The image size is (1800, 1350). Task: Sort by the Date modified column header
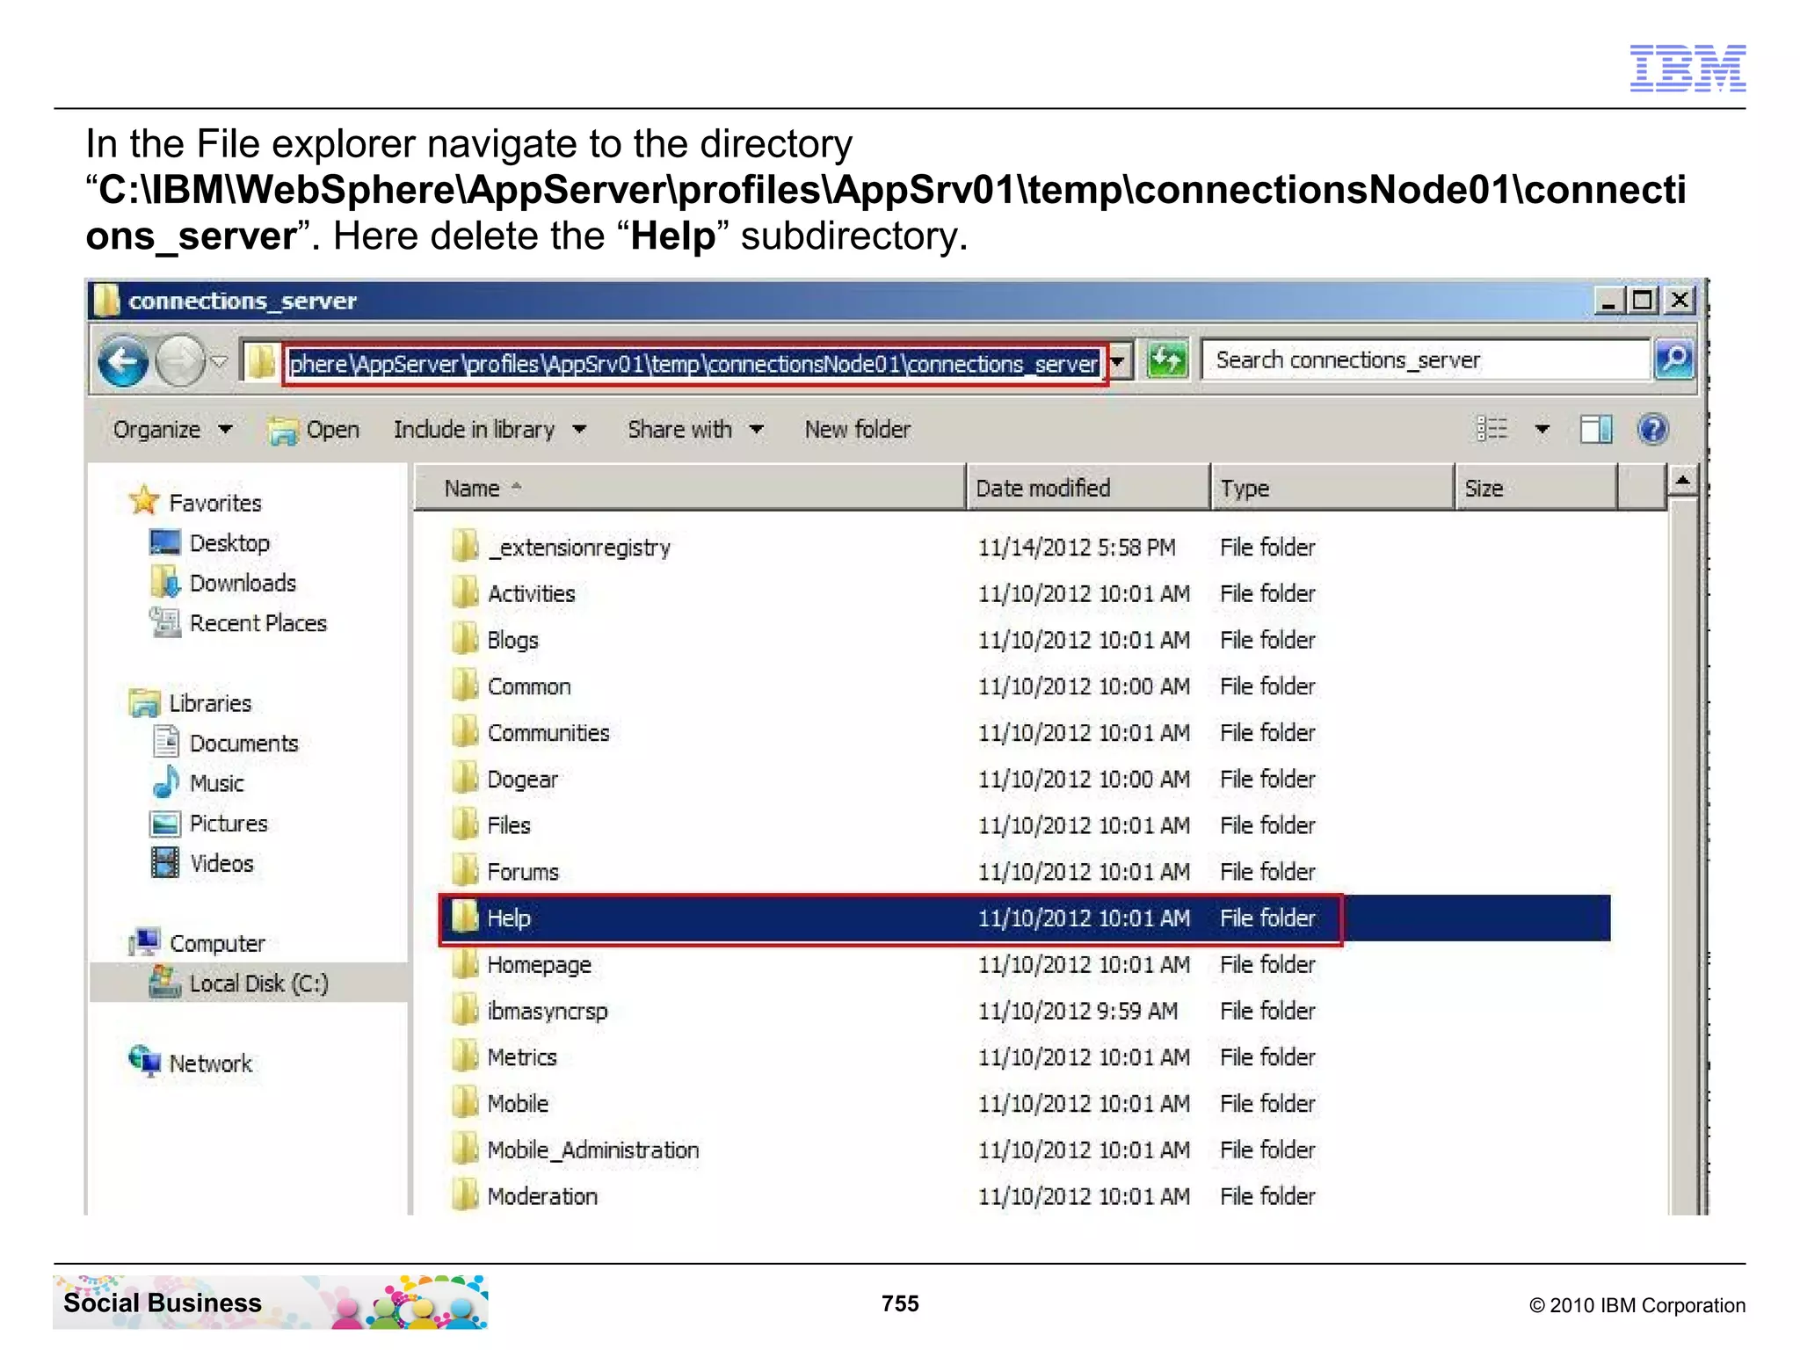1088,488
